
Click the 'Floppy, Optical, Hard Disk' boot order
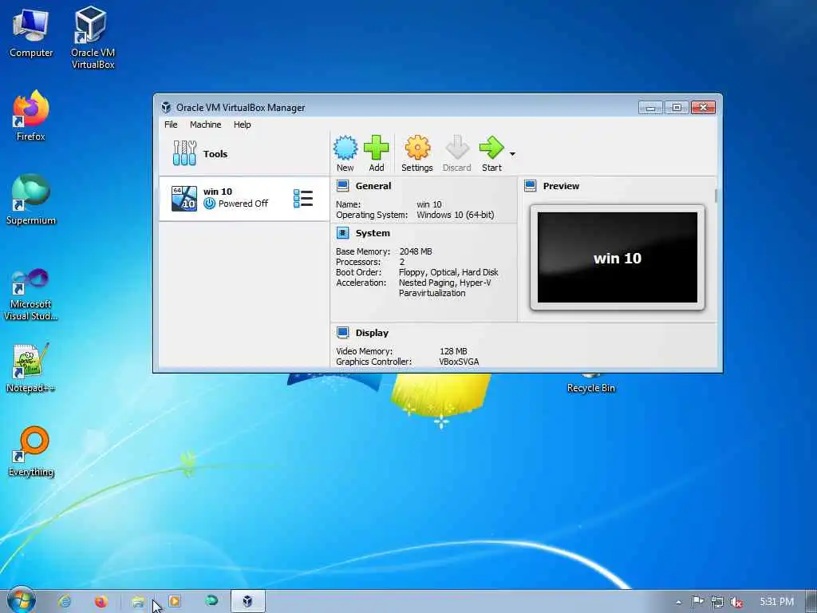click(448, 272)
